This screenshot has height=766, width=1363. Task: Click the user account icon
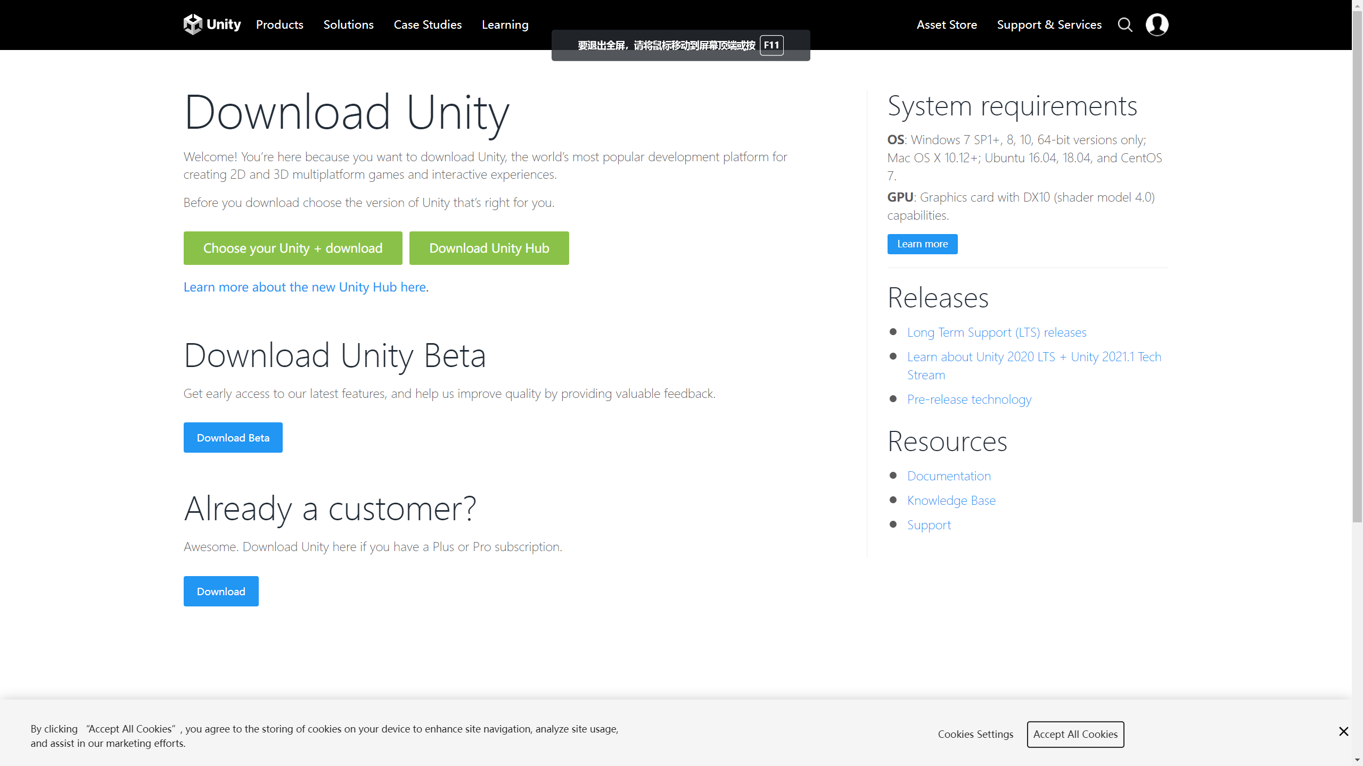(1157, 24)
